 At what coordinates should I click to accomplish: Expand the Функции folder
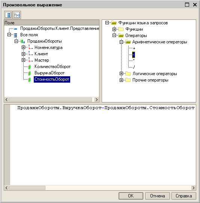tap(114, 29)
